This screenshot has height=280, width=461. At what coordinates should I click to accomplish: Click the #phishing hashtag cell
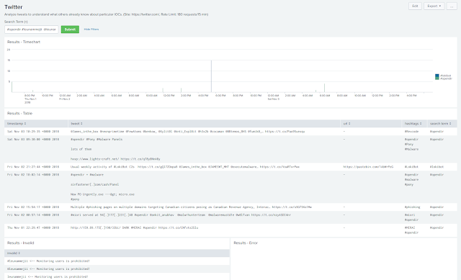[412, 207]
